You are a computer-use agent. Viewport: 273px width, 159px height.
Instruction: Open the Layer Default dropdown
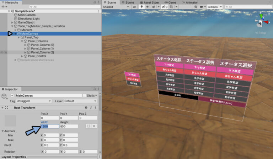[x=80, y=101]
